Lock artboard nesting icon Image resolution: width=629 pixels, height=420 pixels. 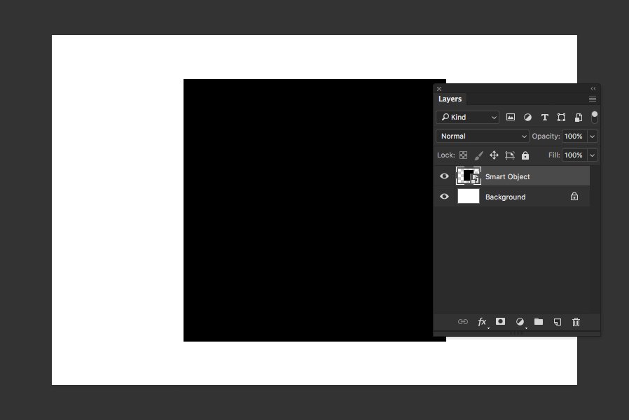click(509, 155)
